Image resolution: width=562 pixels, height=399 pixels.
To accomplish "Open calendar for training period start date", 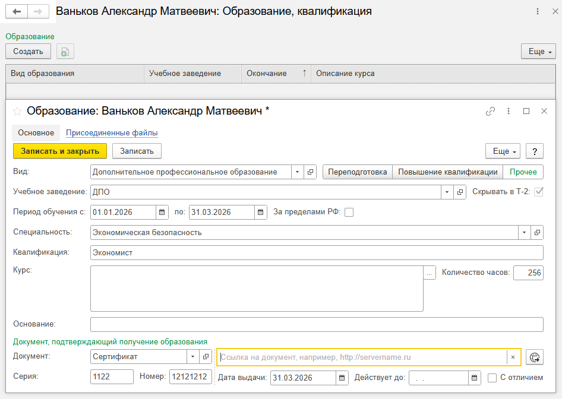I will pos(162,212).
